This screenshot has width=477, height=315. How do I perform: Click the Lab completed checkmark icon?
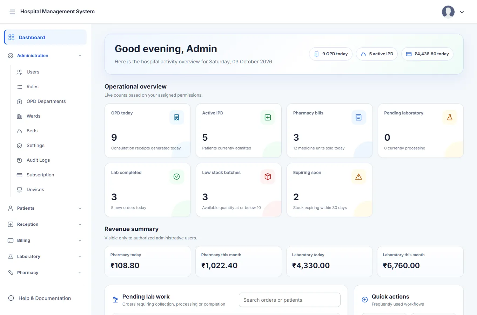[177, 177]
